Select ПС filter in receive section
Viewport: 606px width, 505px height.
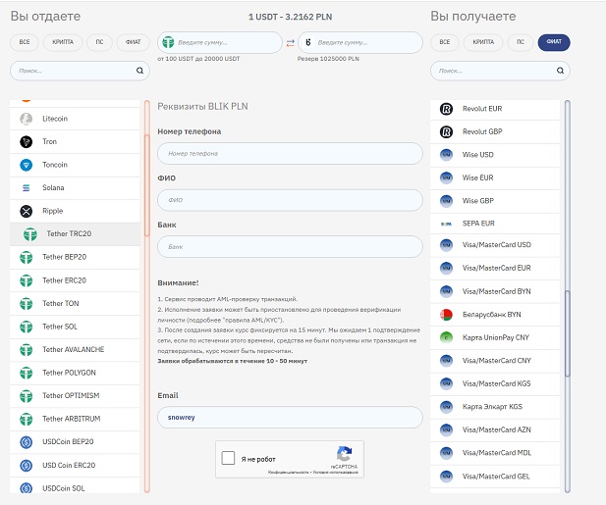point(521,42)
